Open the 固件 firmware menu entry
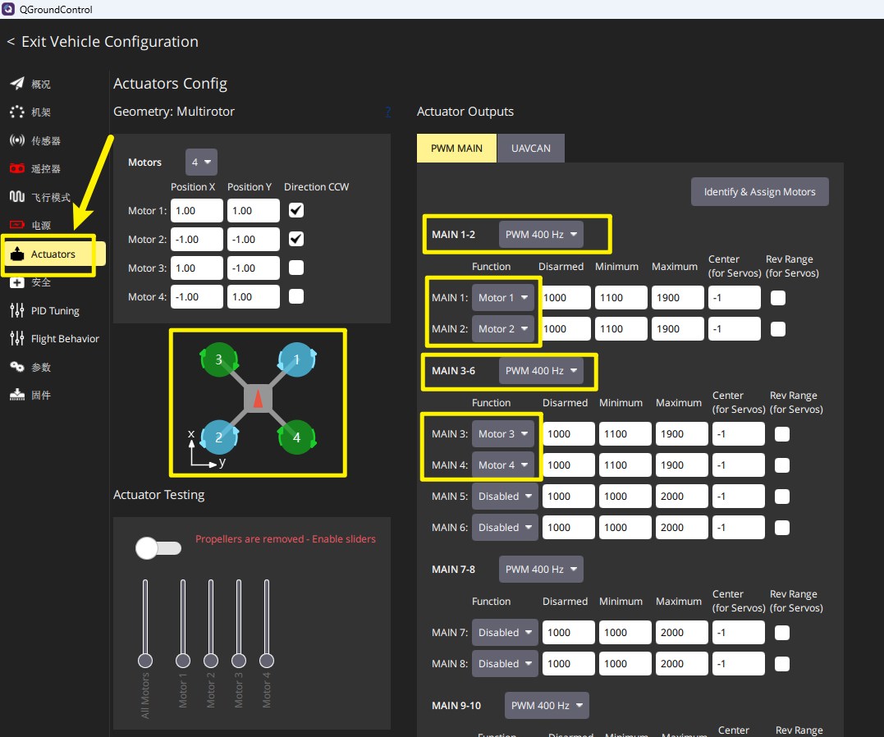Image resolution: width=884 pixels, height=737 pixels. (x=54, y=396)
